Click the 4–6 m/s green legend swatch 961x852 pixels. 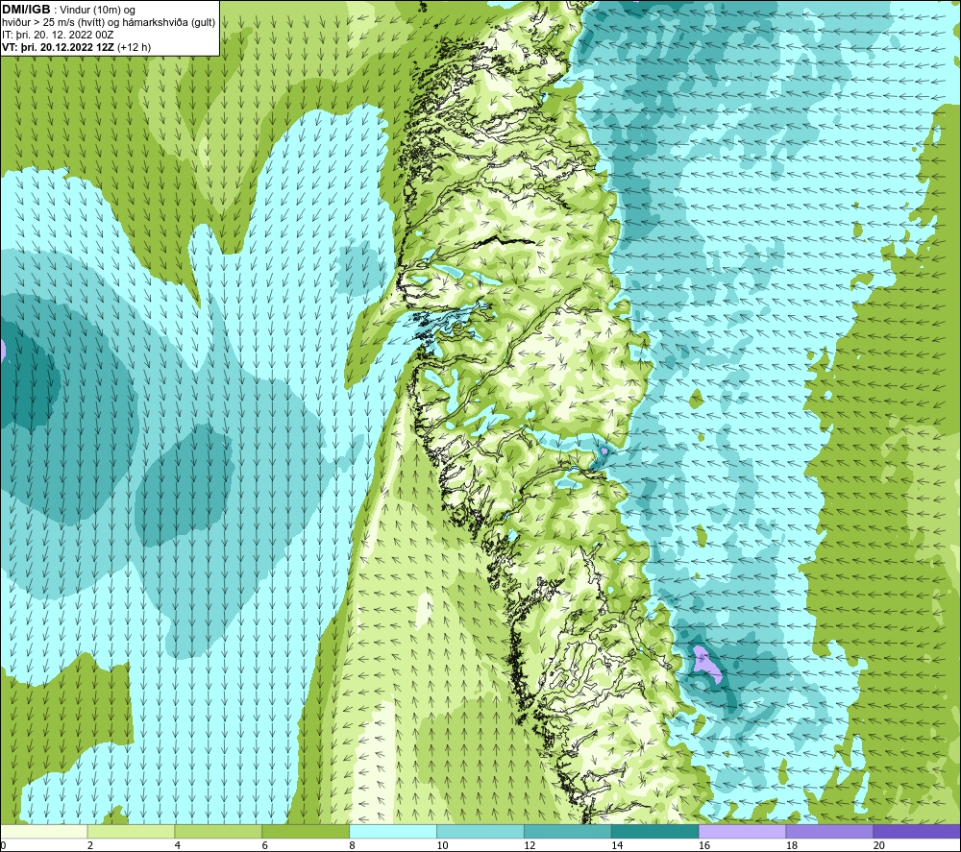tap(218, 832)
